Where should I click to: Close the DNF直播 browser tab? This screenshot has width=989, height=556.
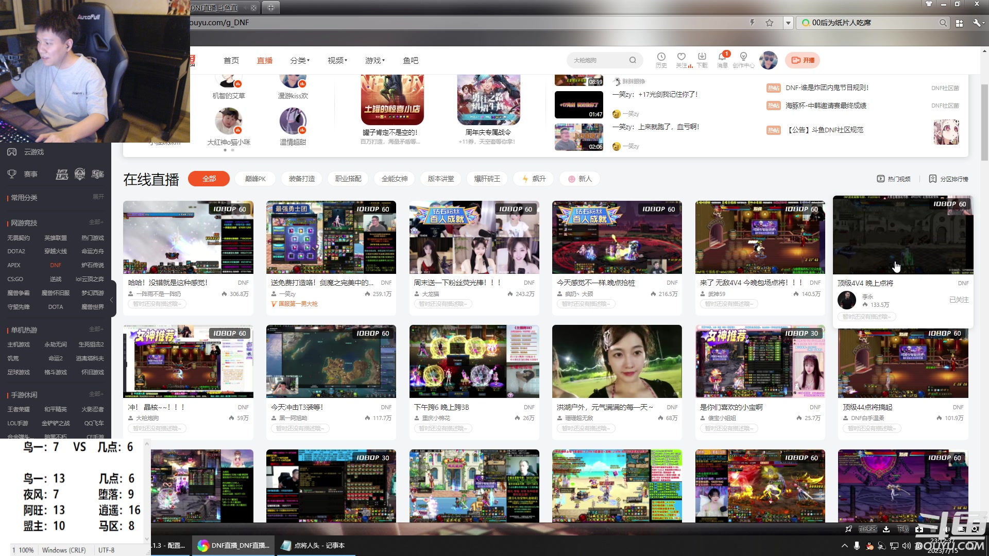(253, 8)
